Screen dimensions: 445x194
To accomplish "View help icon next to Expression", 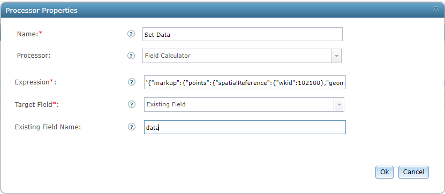I will pyautogui.click(x=131, y=82).
